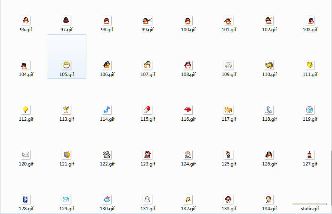Select the 100.gif penguin icon
Screen dimensions: 332x214
188,20
